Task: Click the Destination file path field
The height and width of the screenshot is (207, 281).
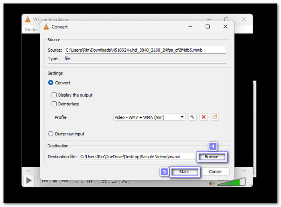Action: (x=137, y=157)
